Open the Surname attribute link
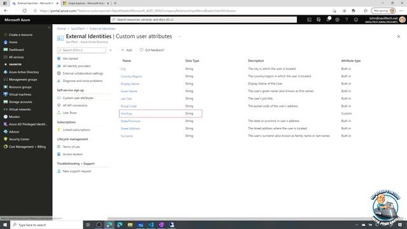Image resolution: width=407 pixels, height=229 pixels. [x=127, y=136]
